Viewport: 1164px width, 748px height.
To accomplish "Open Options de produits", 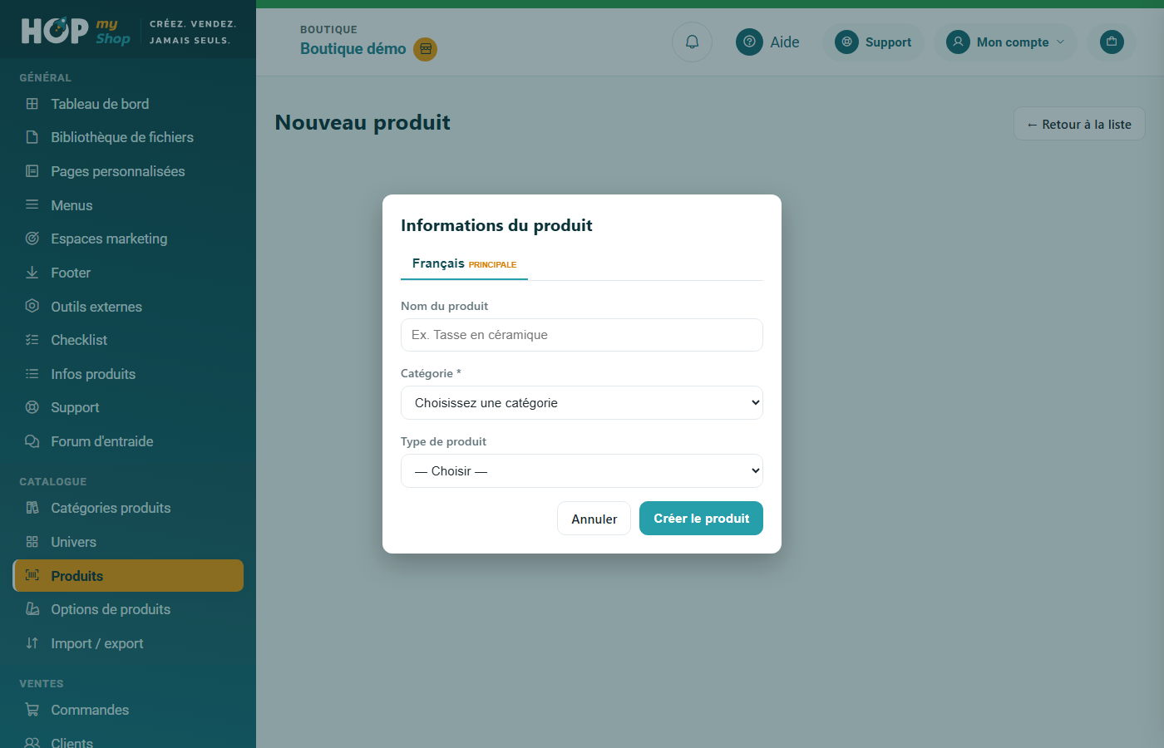I will coord(128,609).
